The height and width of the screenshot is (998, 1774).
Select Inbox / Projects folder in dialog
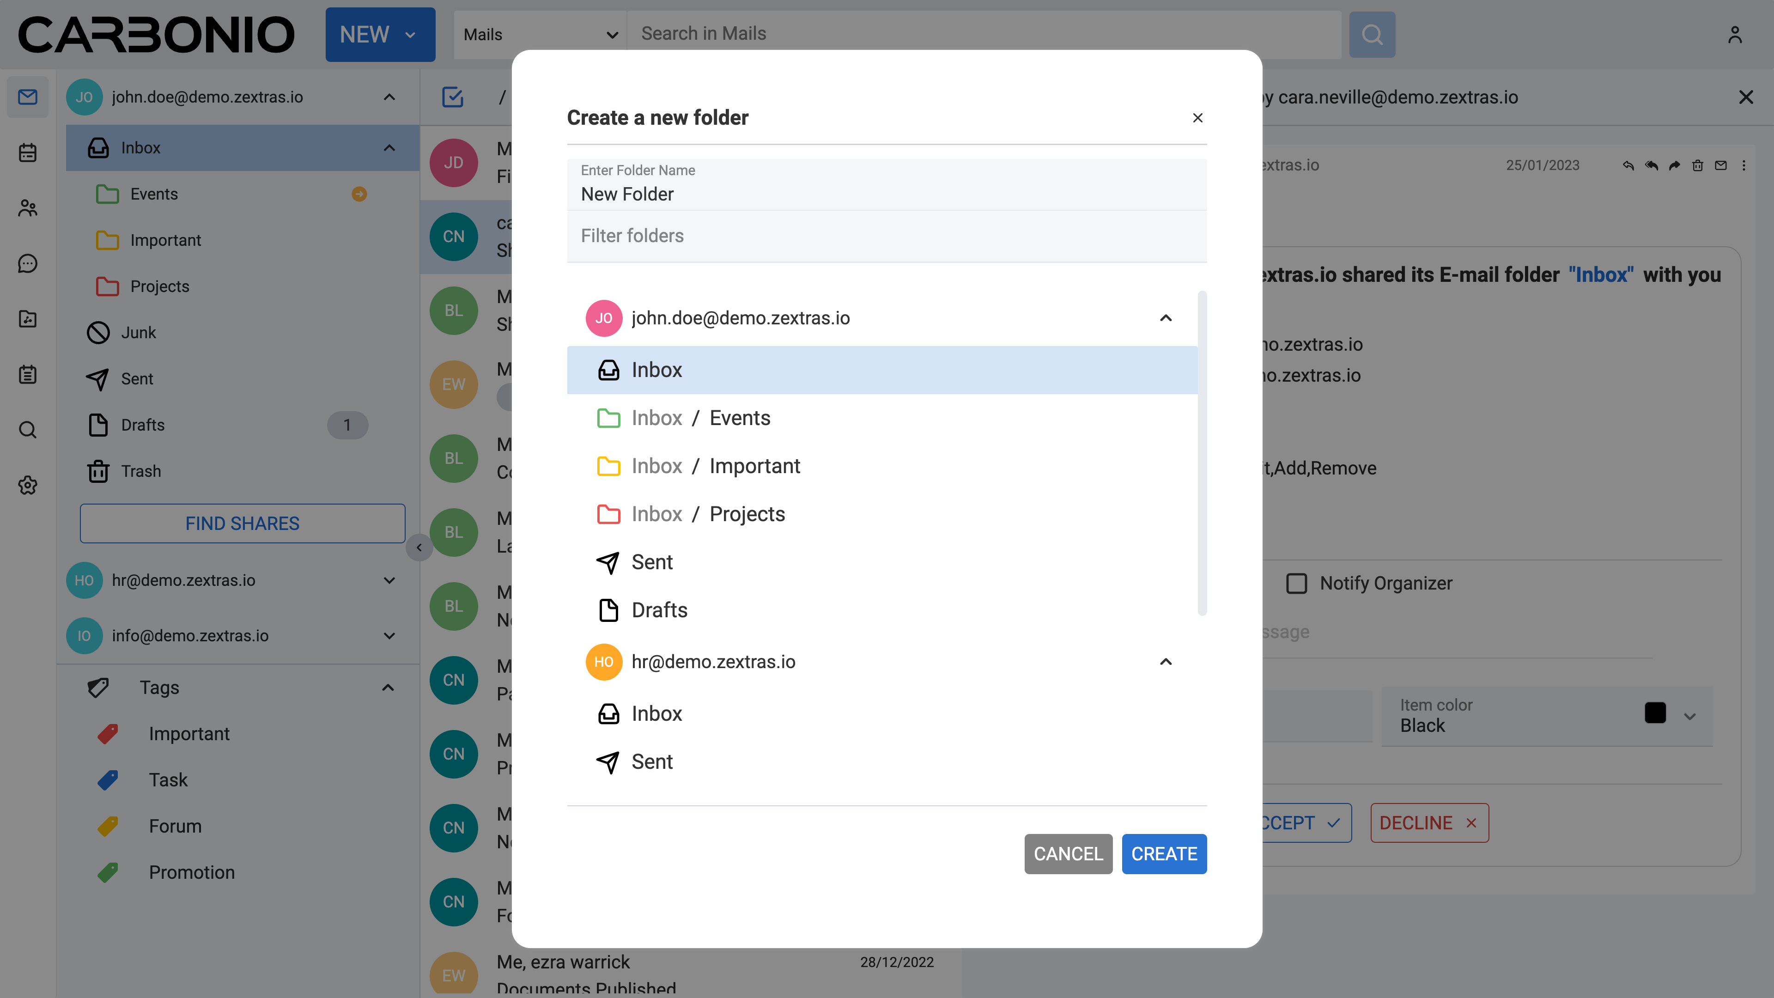pyautogui.click(x=747, y=514)
